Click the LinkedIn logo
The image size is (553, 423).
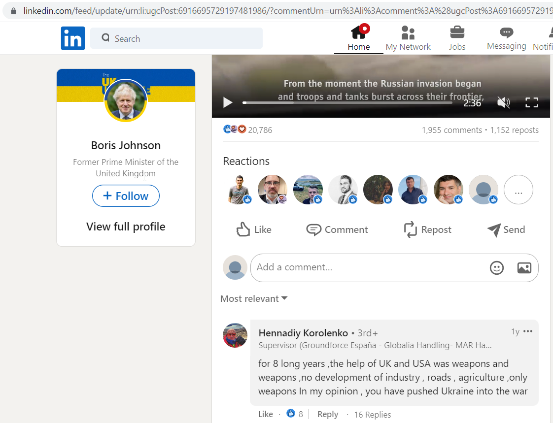click(x=72, y=38)
